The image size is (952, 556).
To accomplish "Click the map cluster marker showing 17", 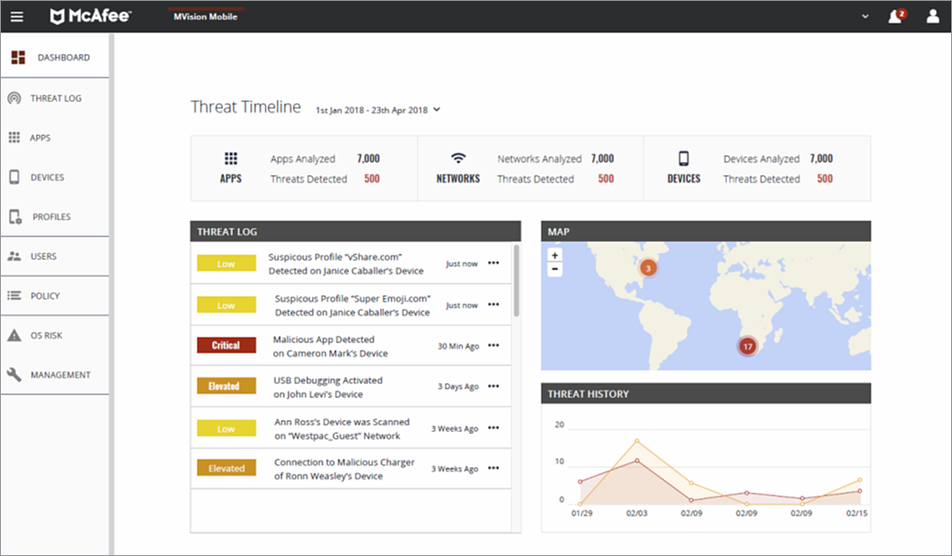I will click(x=748, y=347).
